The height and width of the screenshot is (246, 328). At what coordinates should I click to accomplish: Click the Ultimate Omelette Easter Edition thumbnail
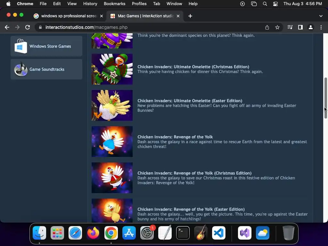point(112,105)
